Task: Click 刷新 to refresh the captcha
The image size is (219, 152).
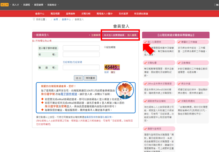Action: coord(107,72)
